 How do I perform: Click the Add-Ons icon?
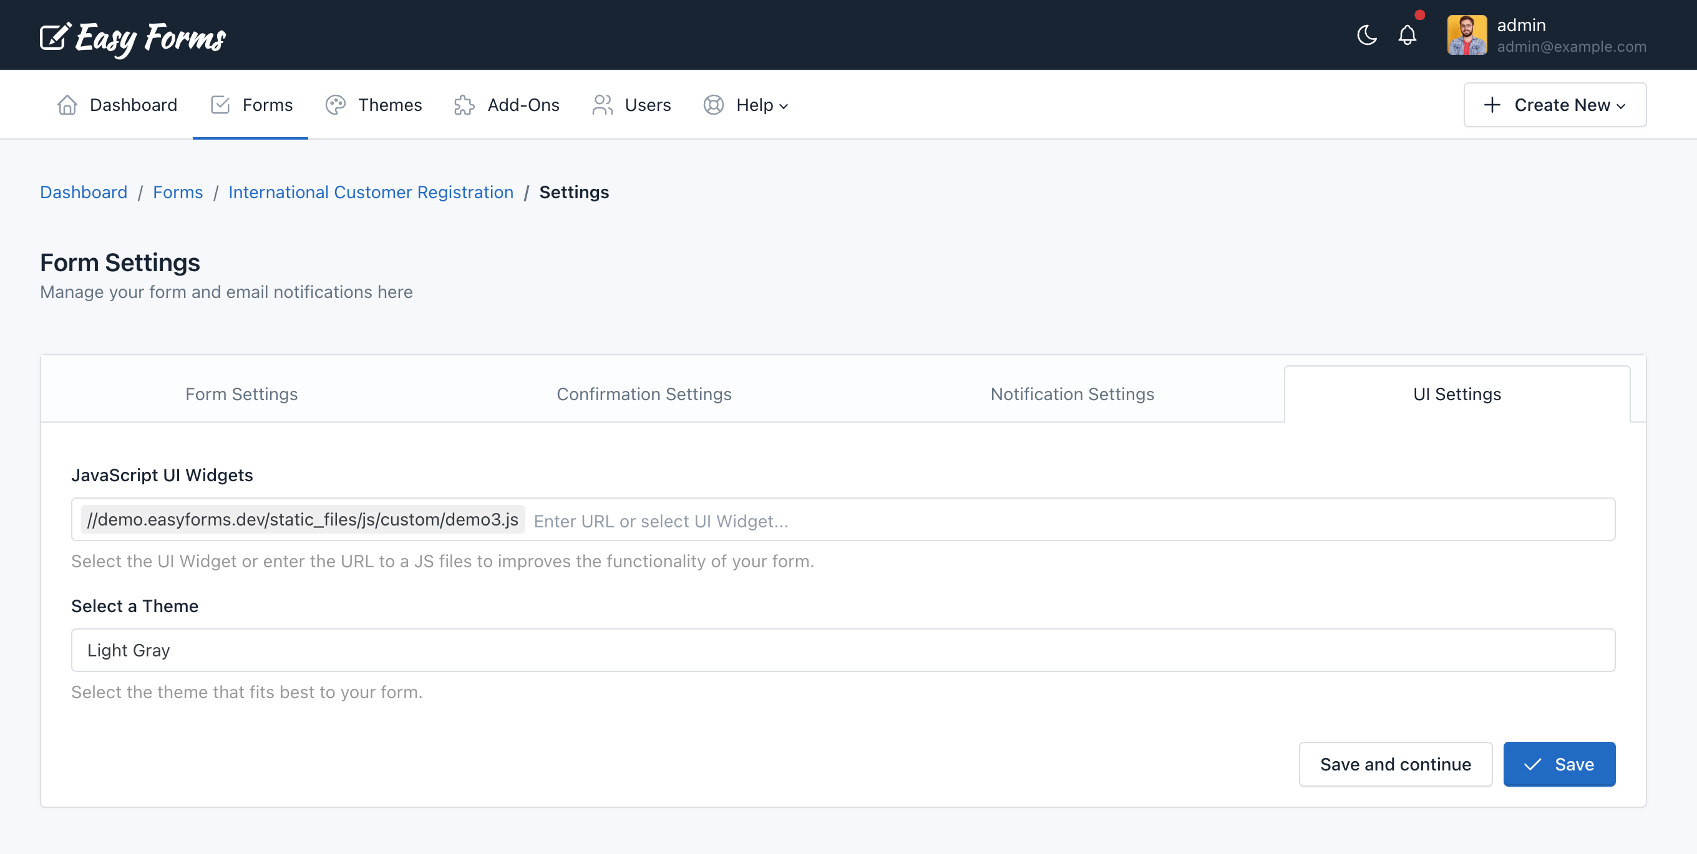[464, 103]
